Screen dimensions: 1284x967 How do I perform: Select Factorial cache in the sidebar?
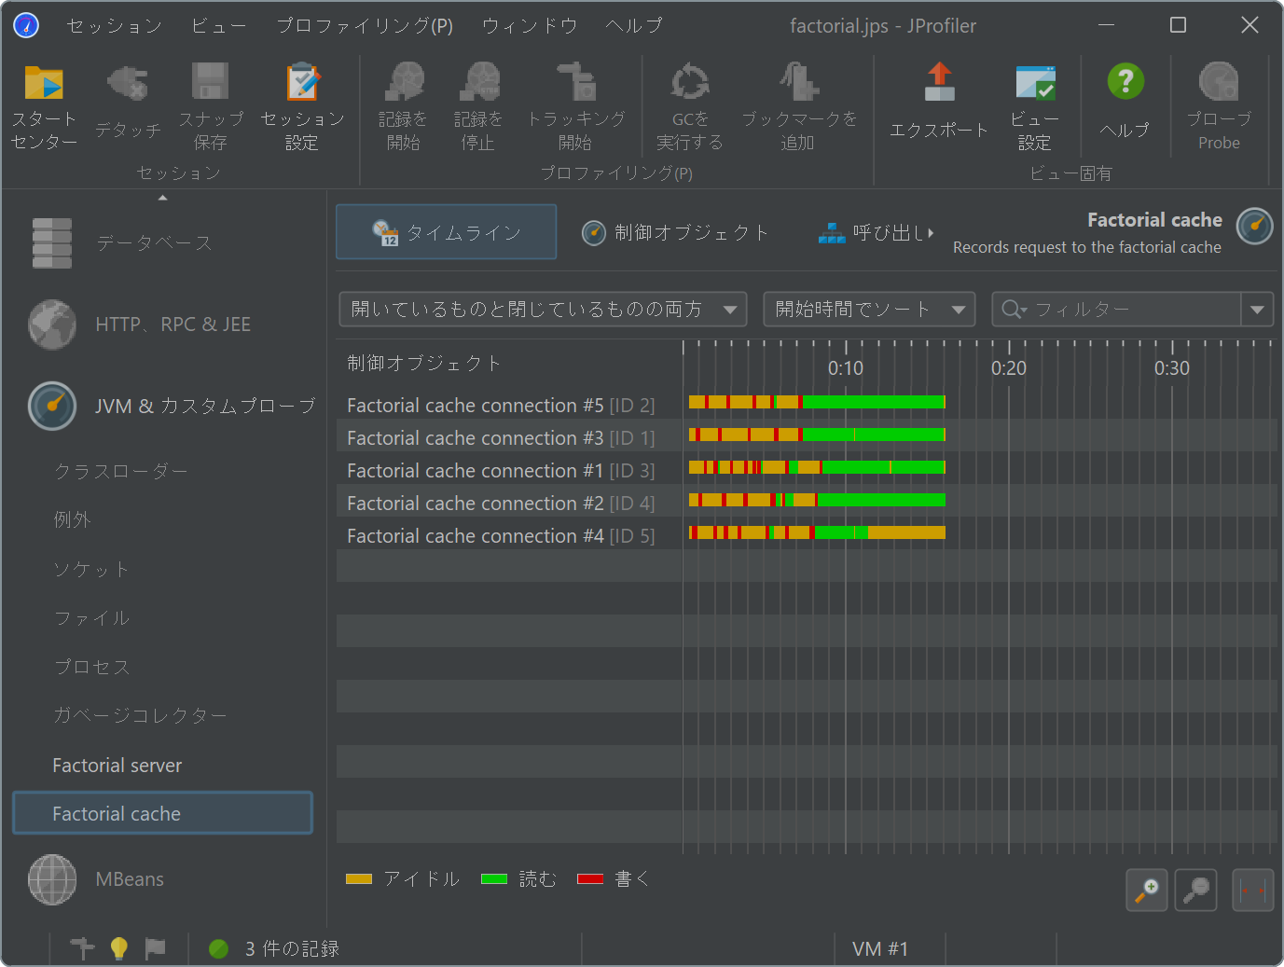pyautogui.click(x=162, y=813)
